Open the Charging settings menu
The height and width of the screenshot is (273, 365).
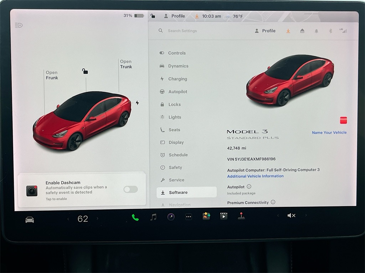[177, 79]
